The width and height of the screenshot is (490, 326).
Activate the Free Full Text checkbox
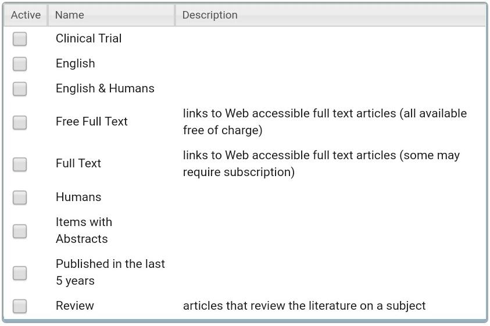click(20, 122)
